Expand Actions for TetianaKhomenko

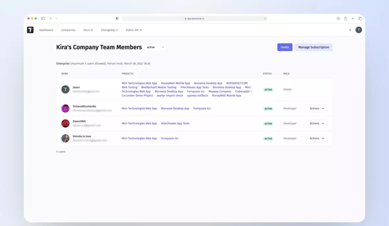(x=316, y=108)
